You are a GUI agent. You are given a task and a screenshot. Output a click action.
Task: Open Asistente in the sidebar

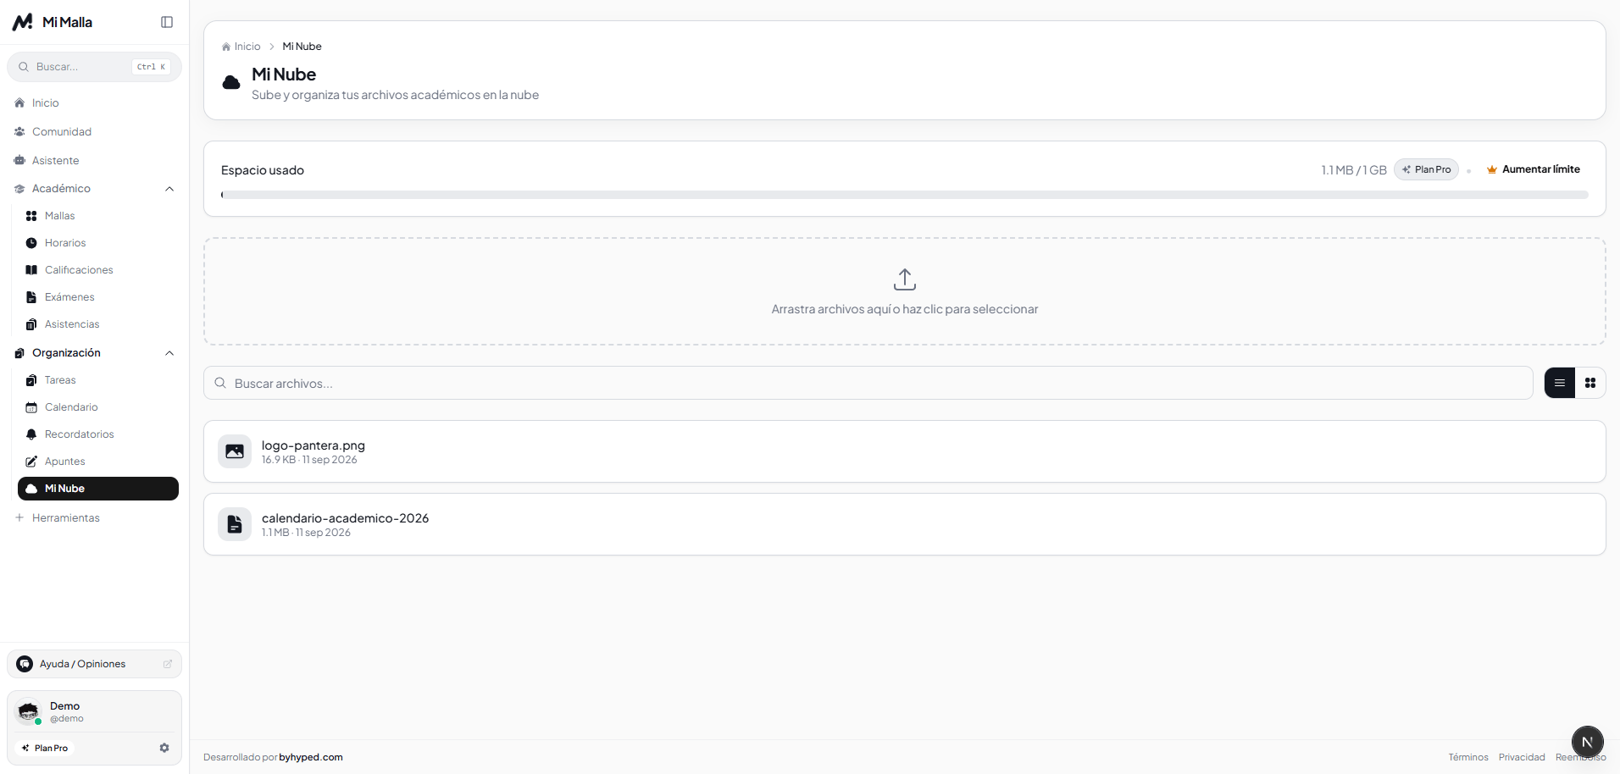94,160
